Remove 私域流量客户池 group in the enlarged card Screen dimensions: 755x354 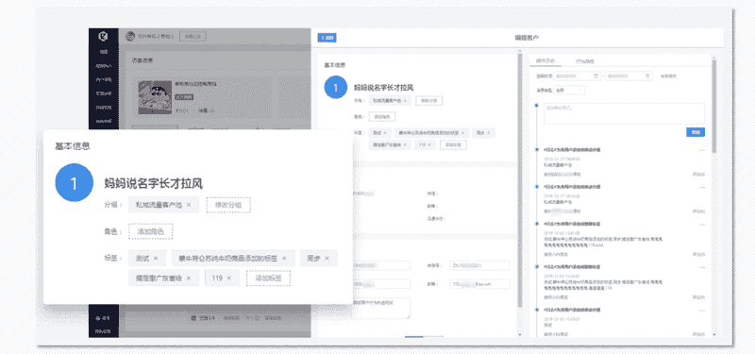[188, 205]
